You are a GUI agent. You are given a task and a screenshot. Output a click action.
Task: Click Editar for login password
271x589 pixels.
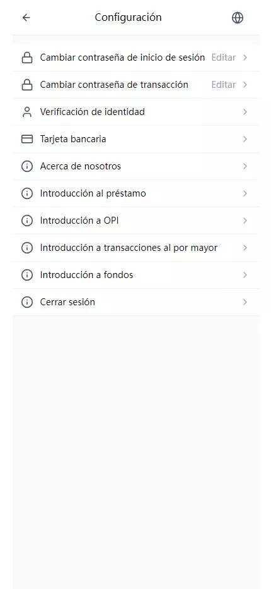[224, 58]
